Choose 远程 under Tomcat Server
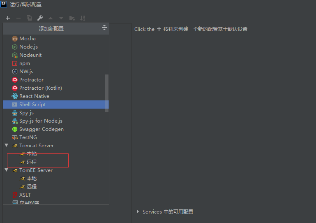 (x=32, y=162)
